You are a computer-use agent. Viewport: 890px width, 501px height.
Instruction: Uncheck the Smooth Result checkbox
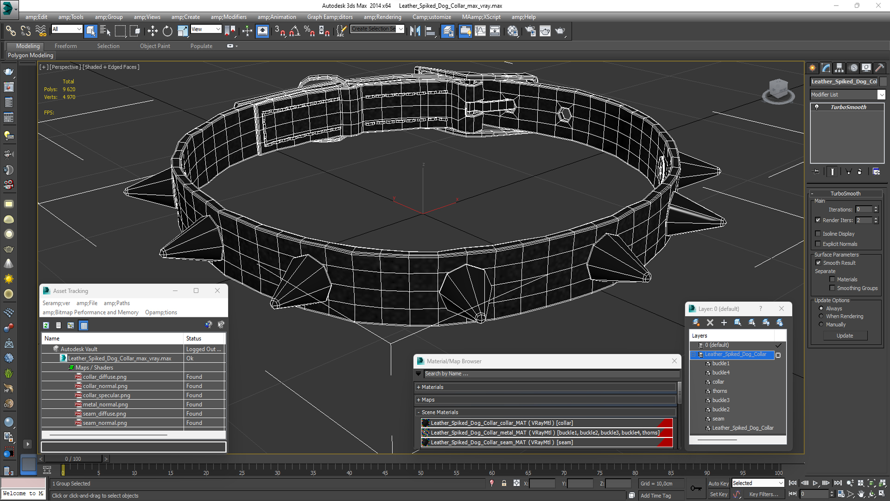(818, 263)
